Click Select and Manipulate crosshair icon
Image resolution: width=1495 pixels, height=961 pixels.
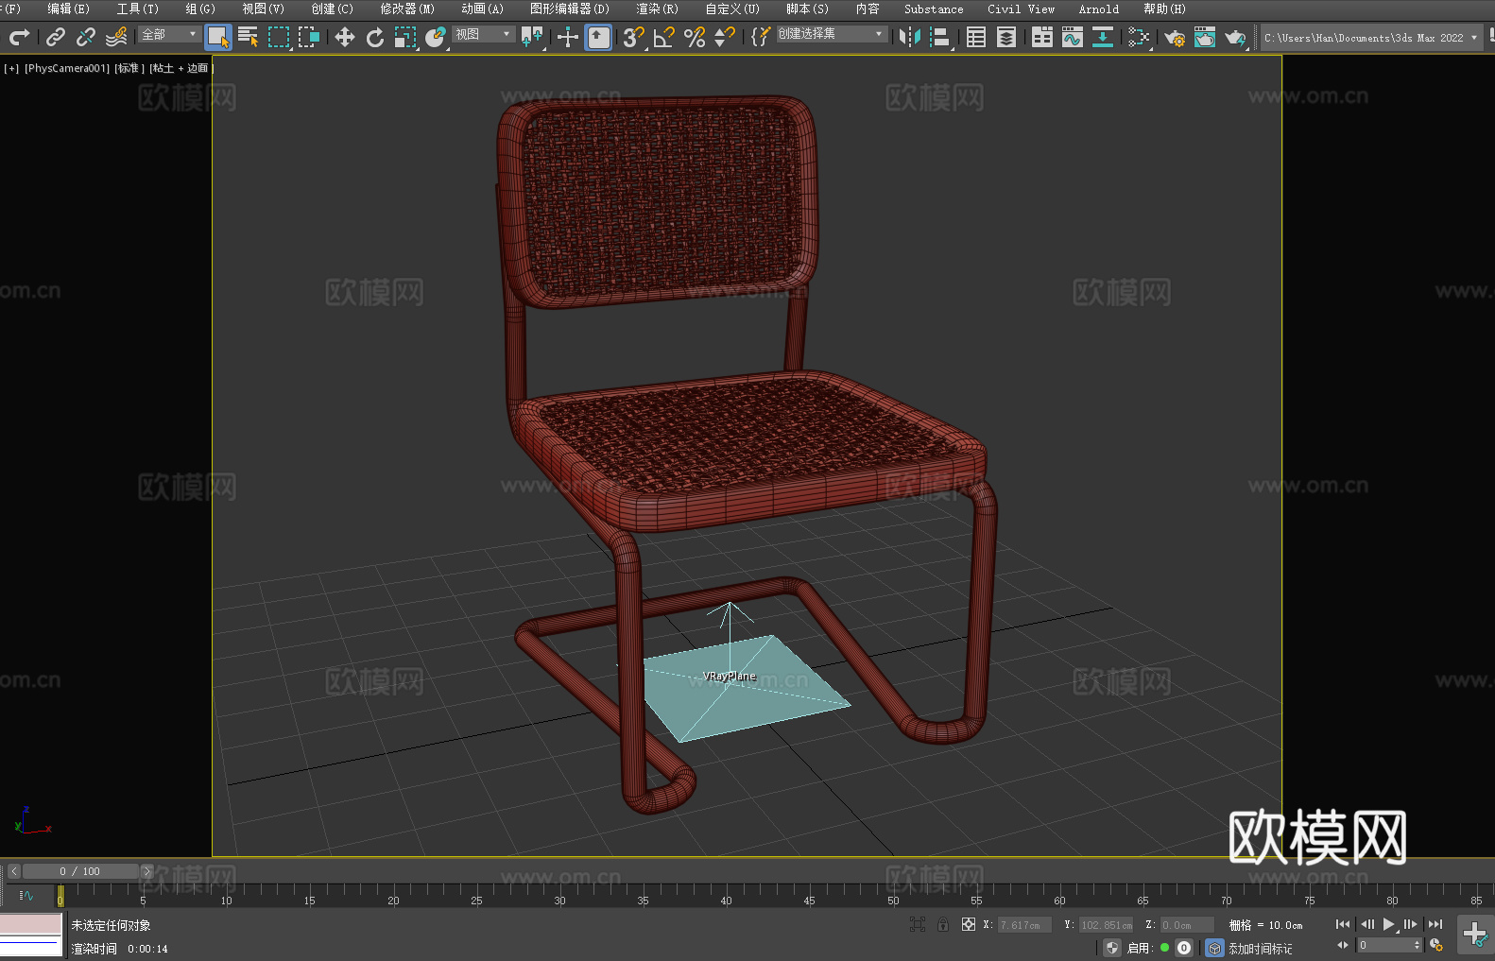tap(567, 37)
